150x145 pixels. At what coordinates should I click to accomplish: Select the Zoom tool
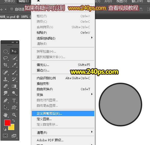point(14,115)
